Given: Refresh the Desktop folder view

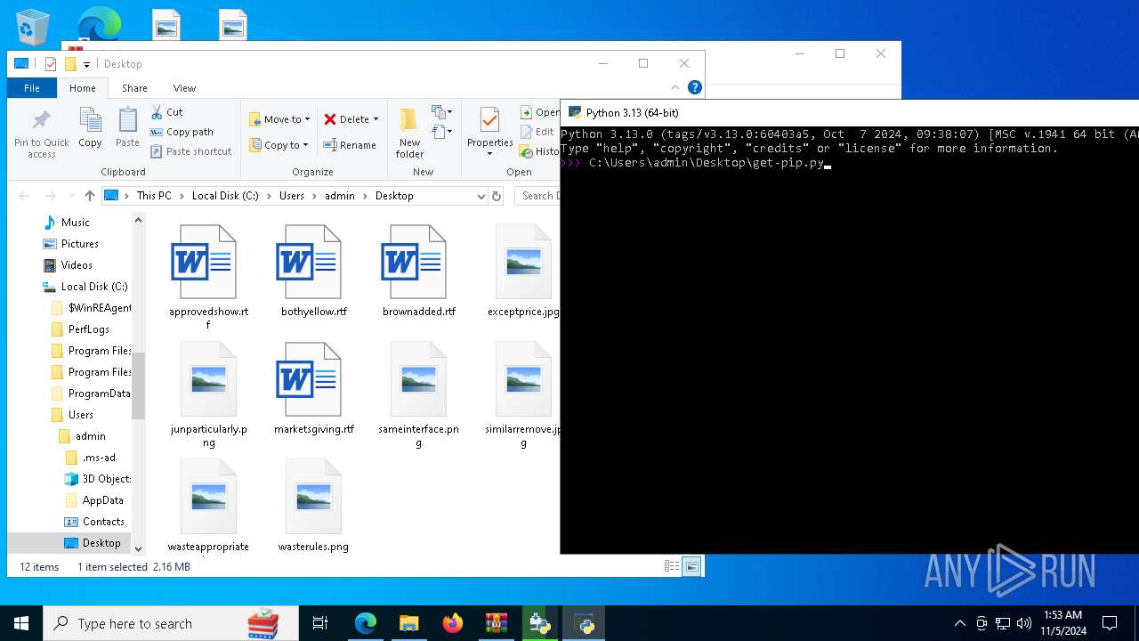Looking at the screenshot, I should point(497,196).
